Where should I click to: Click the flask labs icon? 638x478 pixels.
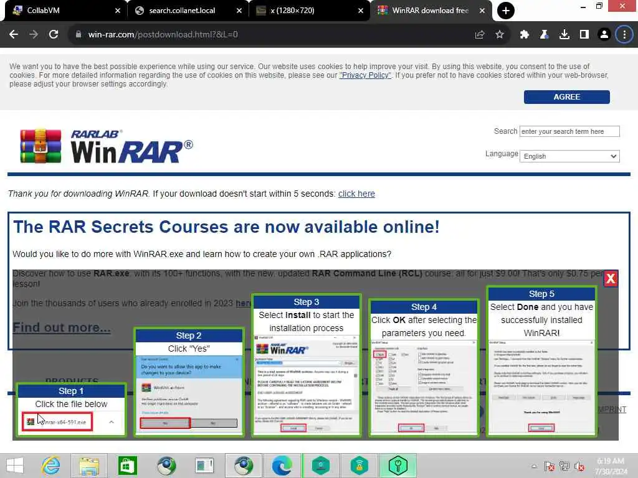(544, 35)
